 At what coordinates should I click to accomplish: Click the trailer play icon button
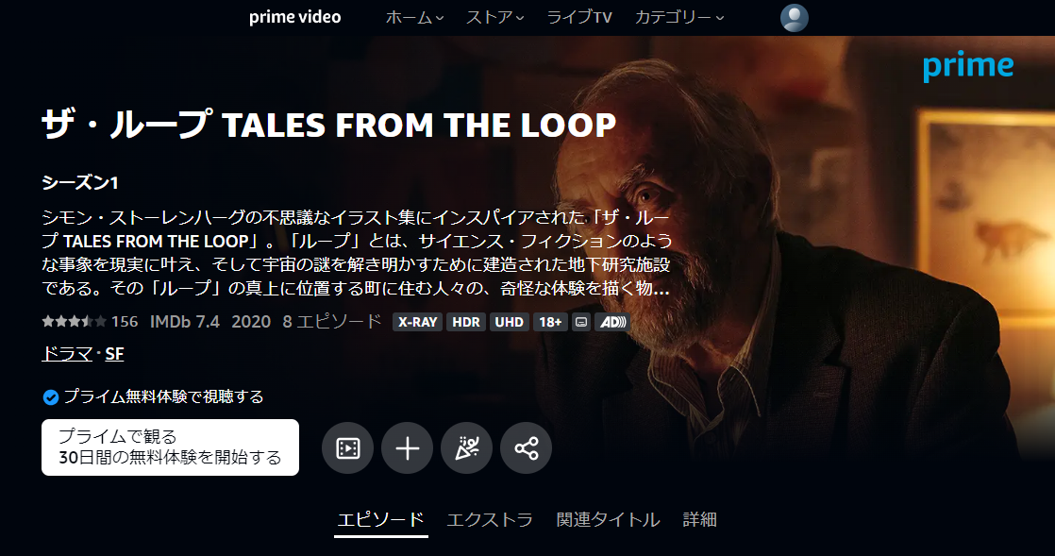pyautogui.click(x=347, y=448)
